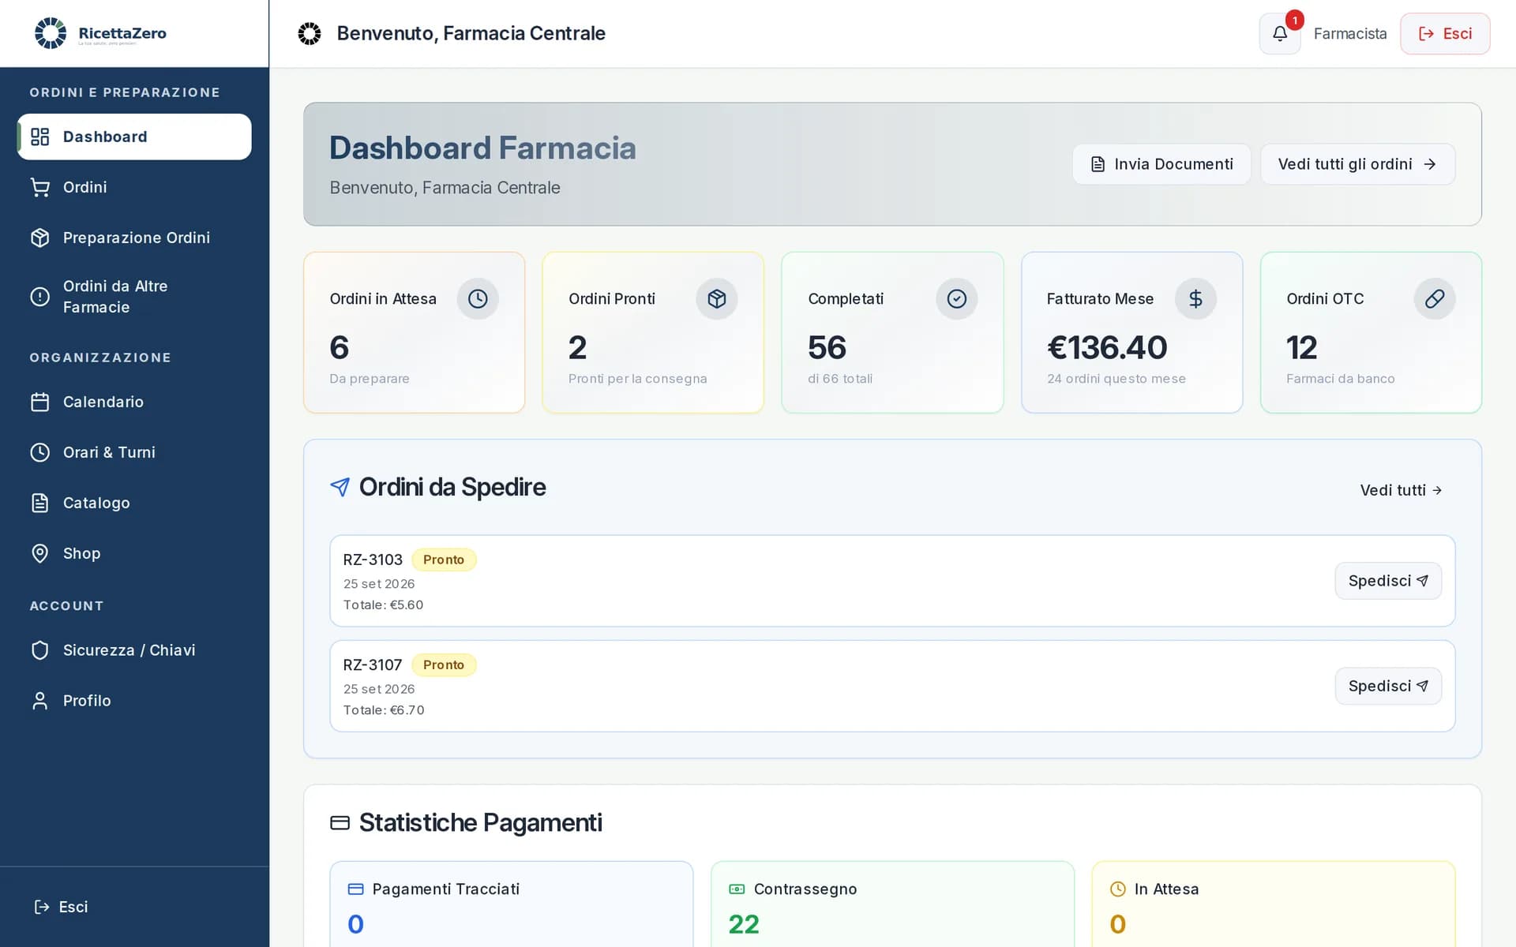
Task: Open Dashboard in the sidebar
Action: (134, 137)
